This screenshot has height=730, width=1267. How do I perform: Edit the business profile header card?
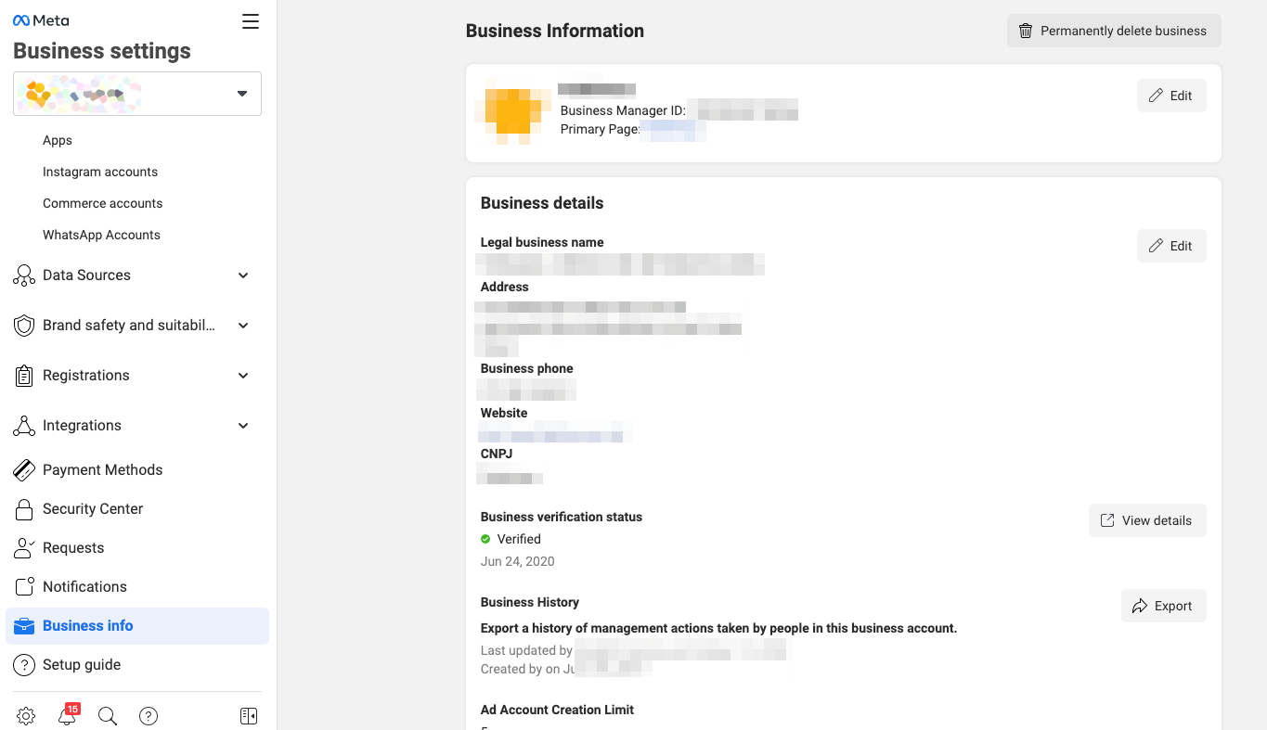tap(1171, 96)
